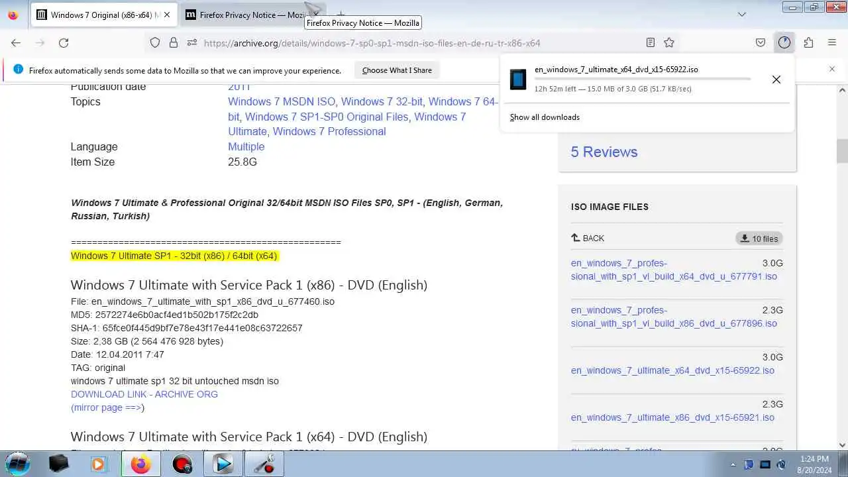The height and width of the screenshot is (477, 848).
Task: Cancel the en_windows_7_ultimate_x64 ISO download
Action: (776, 79)
